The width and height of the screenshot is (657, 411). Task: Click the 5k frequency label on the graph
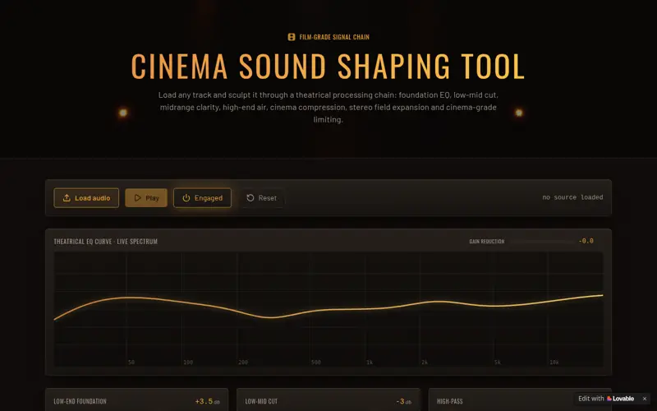pyautogui.click(x=498, y=362)
